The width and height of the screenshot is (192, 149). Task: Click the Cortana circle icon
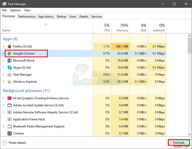pos(9,133)
